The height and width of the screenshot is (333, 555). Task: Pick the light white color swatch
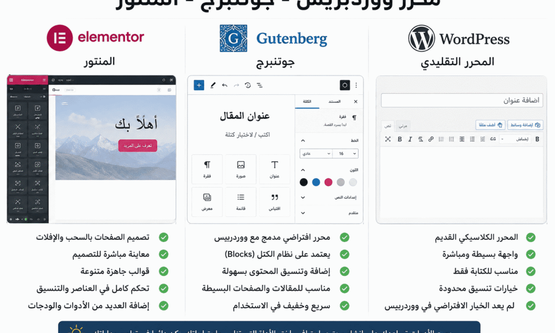click(353, 182)
